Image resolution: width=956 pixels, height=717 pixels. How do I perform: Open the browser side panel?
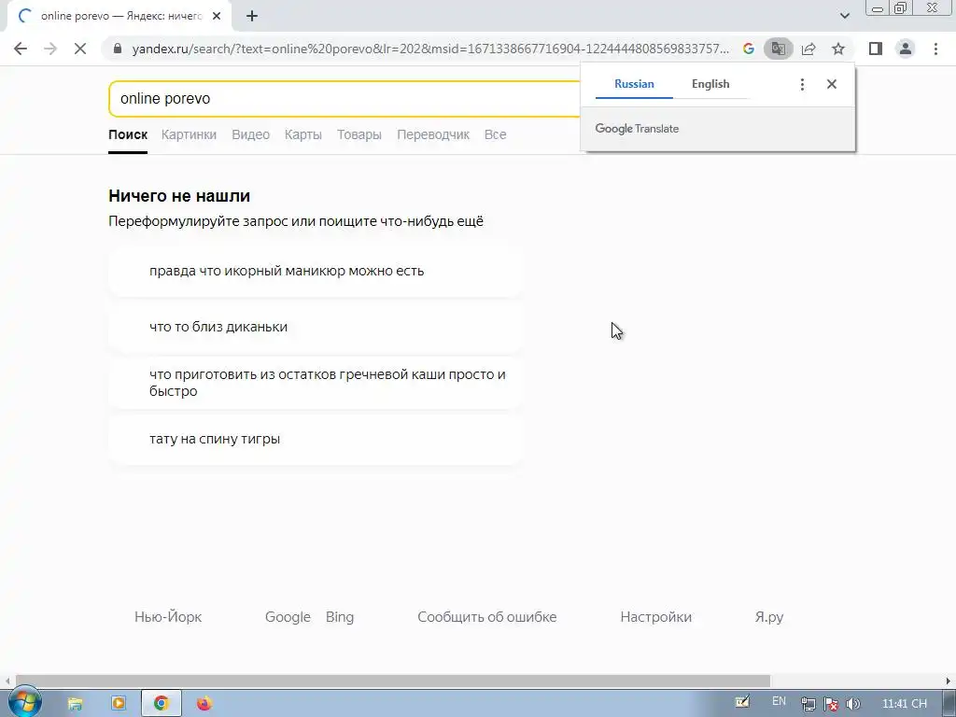876,49
